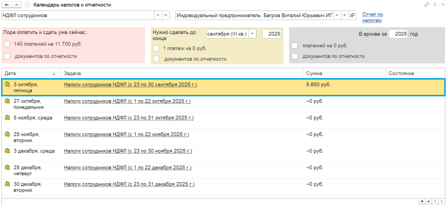Viewport: 447px width, 206px height.
Task: Click the forward navigation arrow
Action: click(16, 5)
